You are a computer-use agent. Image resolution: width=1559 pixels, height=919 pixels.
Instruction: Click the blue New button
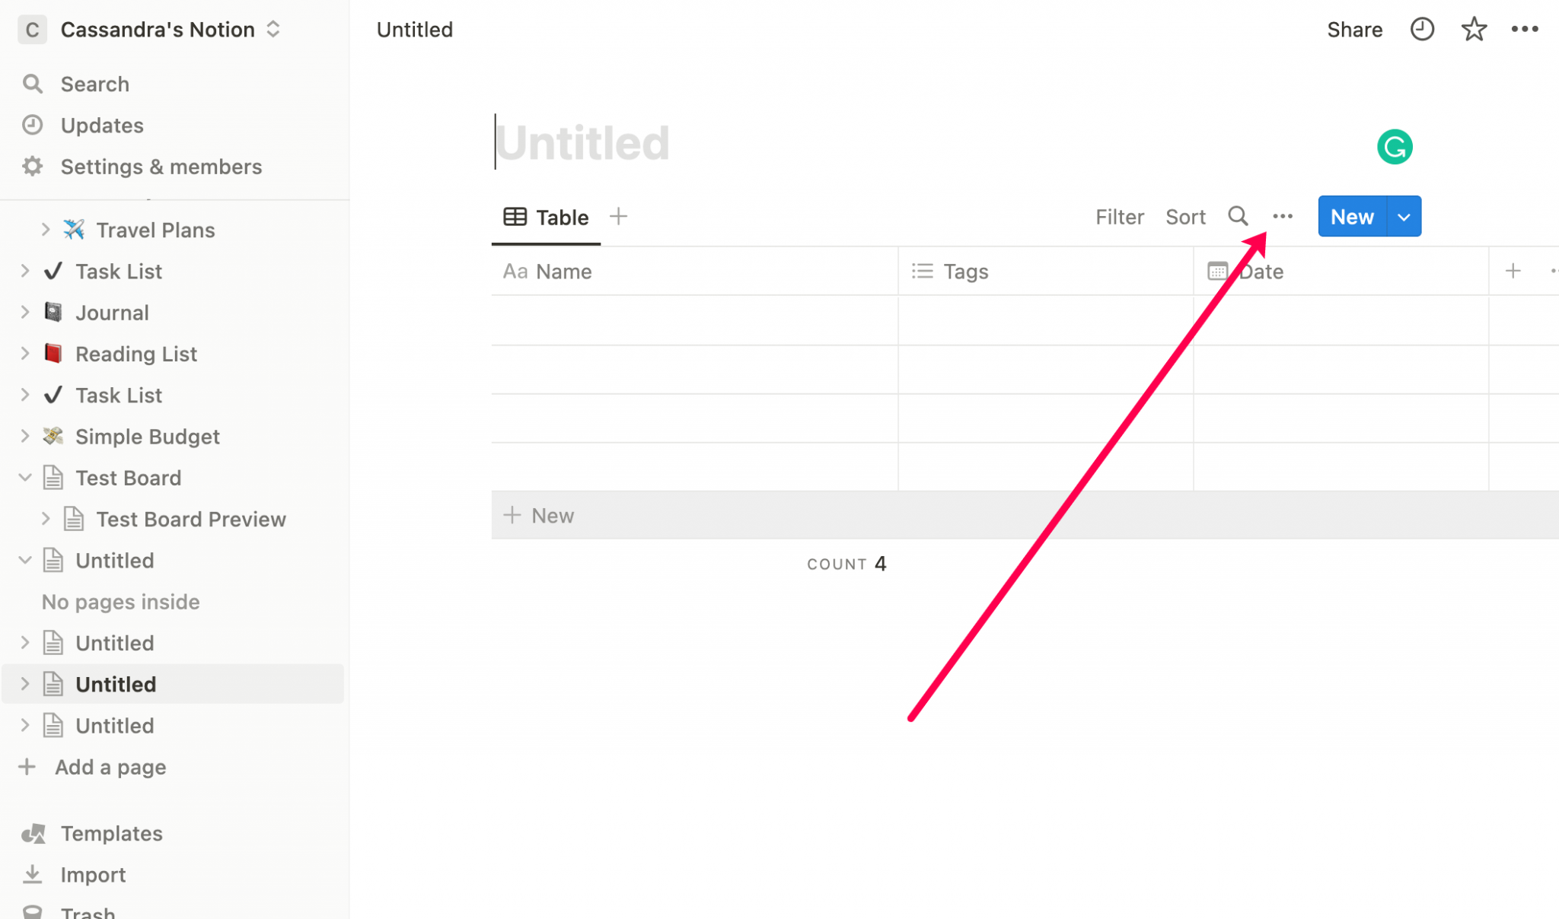pyautogui.click(x=1351, y=216)
